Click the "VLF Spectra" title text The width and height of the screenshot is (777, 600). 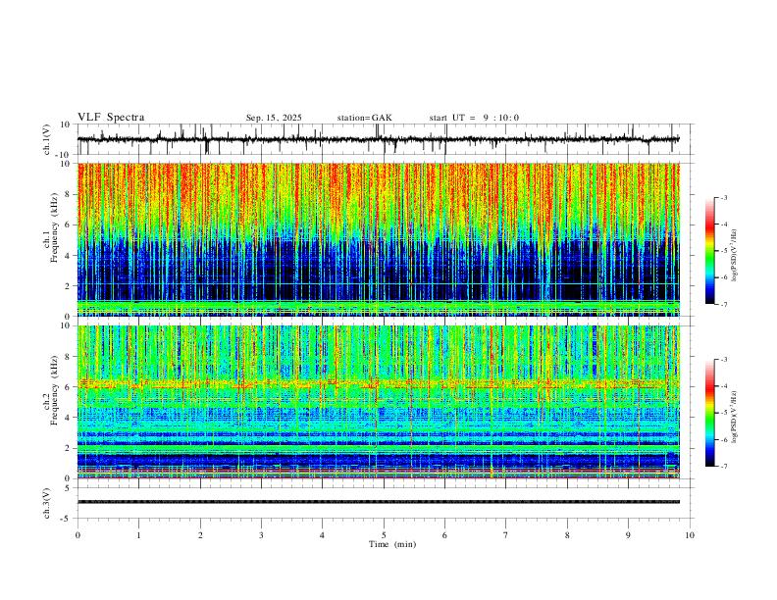point(111,118)
